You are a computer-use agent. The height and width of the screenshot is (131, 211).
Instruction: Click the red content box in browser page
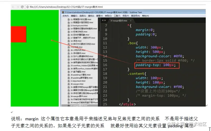tap(18, 34)
